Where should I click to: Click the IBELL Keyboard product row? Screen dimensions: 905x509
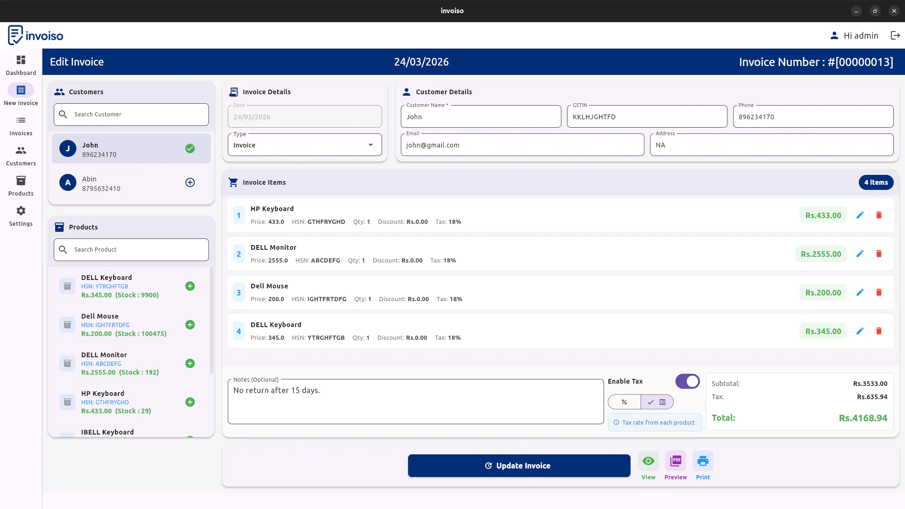pos(131,433)
